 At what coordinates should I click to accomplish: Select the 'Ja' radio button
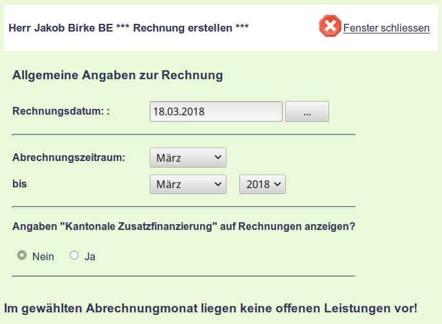74,256
